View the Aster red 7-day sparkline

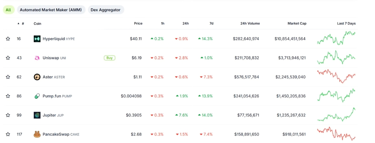pyautogui.click(x=336, y=76)
